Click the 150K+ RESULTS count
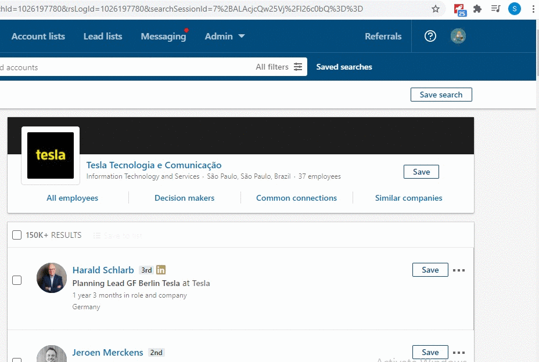The width and height of the screenshot is (539, 362). click(53, 236)
